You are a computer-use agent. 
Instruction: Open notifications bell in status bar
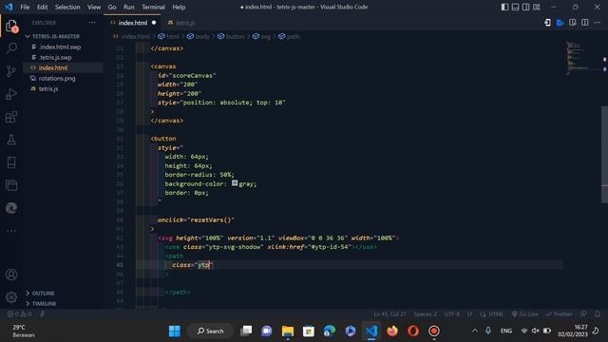(x=598, y=314)
